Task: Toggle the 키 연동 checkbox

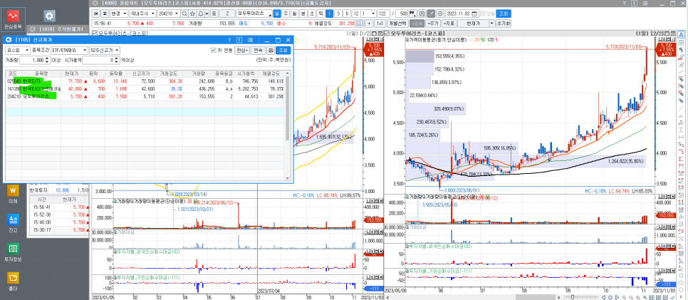Action: click(x=213, y=51)
